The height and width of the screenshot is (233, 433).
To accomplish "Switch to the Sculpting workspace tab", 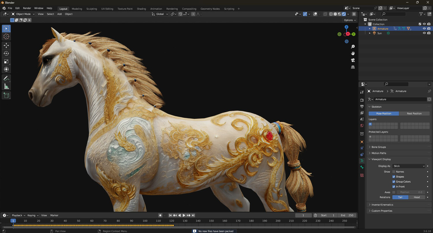I will 92,9.
